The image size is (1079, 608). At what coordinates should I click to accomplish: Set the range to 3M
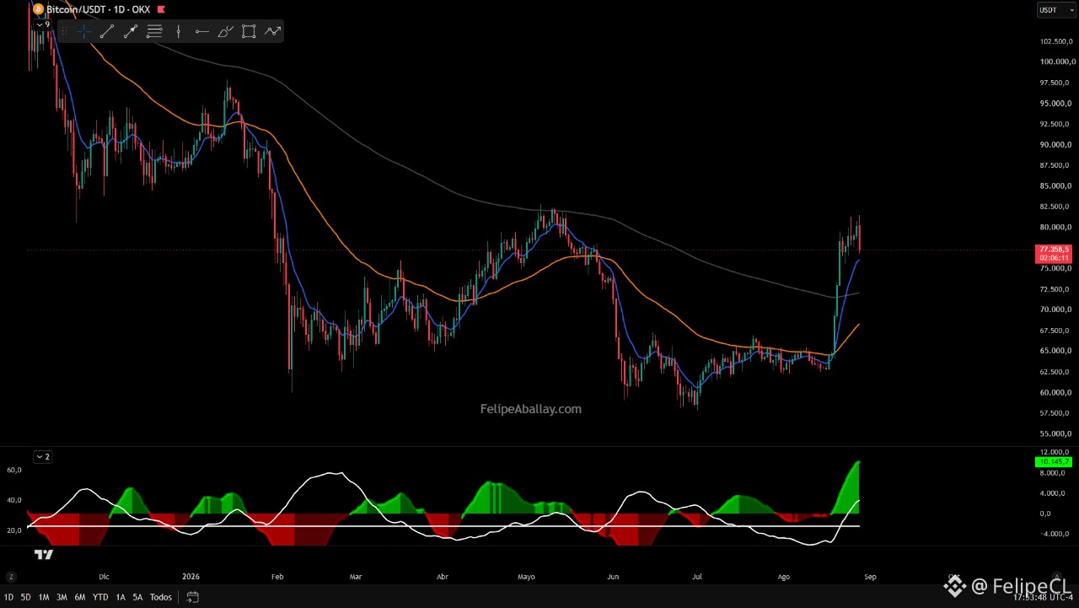click(62, 597)
